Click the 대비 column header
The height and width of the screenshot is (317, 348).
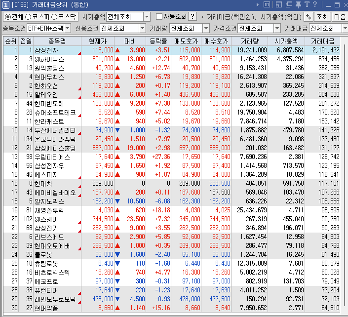(x=130, y=41)
